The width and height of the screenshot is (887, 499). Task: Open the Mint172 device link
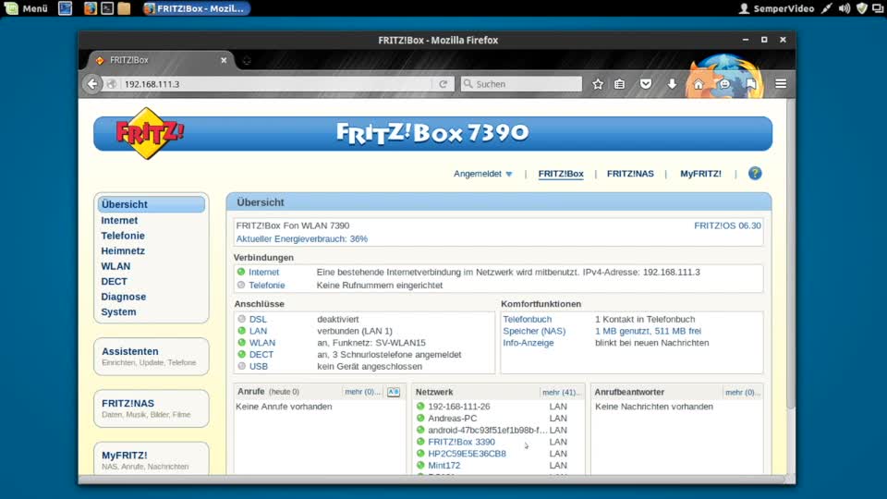coord(443,466)
